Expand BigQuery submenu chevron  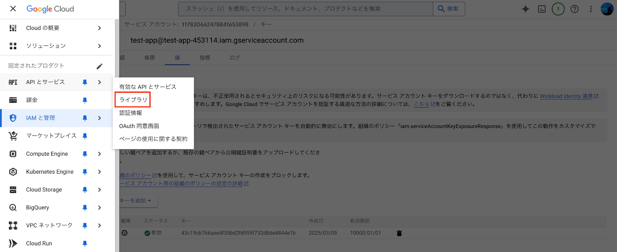pyautogui.click(x=100, y=208)
